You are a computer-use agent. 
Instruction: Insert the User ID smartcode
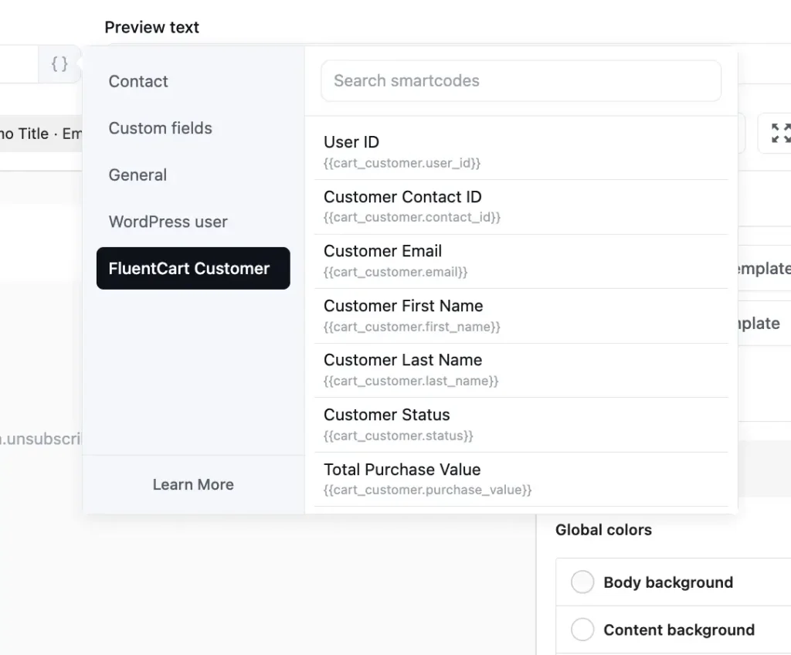click(521, 152)
